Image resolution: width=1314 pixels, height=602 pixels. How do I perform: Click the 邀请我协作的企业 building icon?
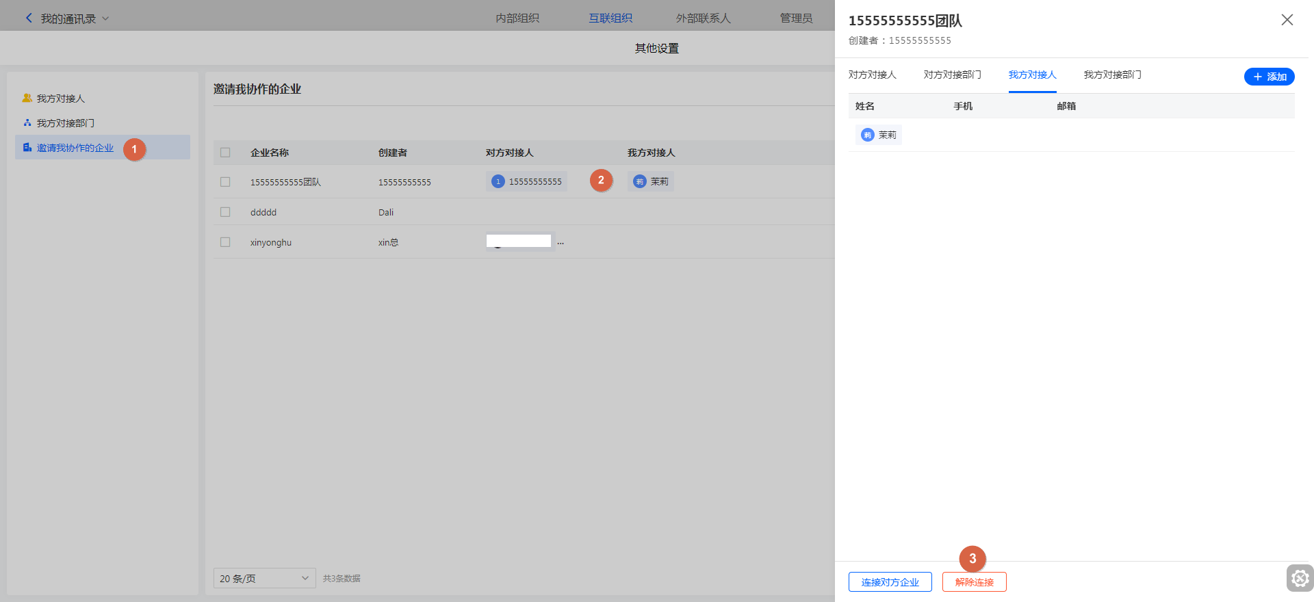point(27,148)
